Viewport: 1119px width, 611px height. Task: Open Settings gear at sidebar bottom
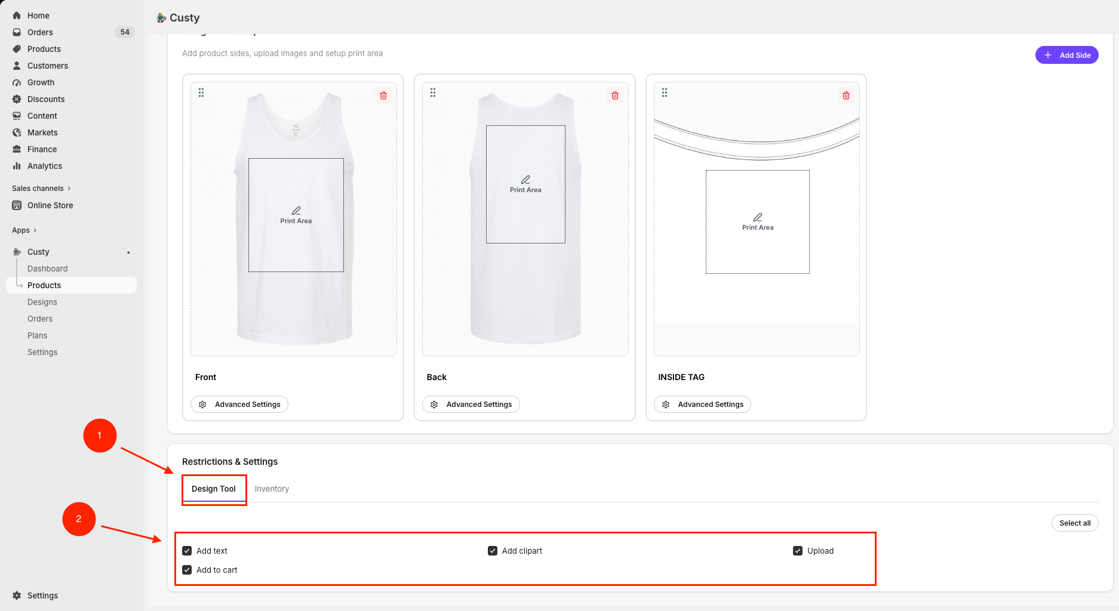pyautogui.click(x=17, y=595)
